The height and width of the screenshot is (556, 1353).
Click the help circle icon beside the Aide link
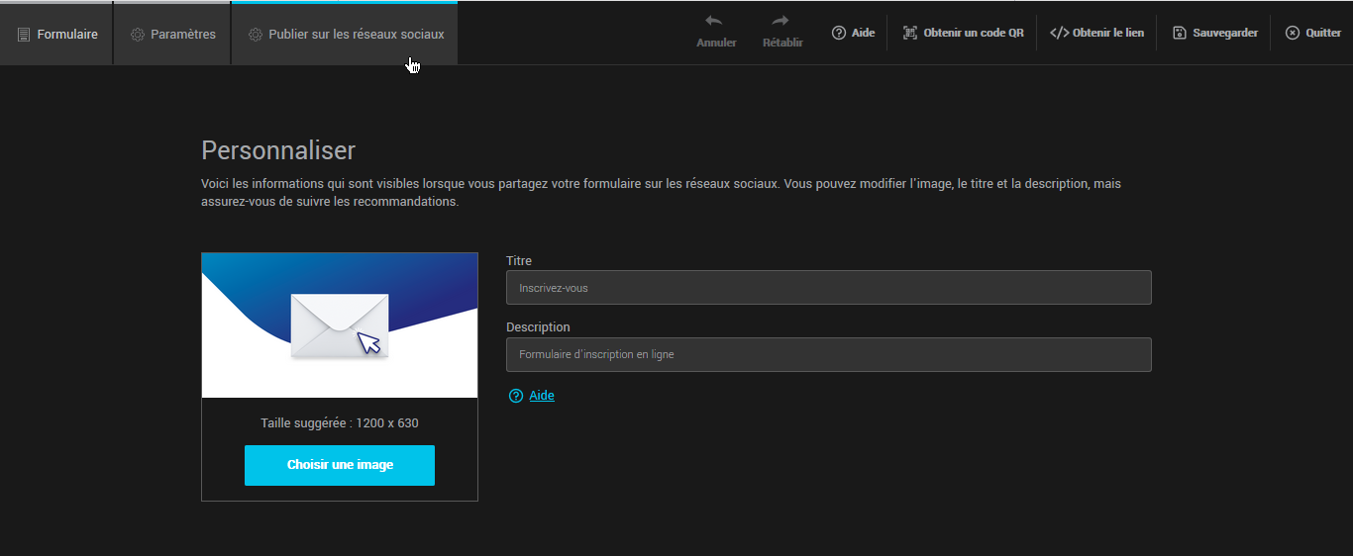coord(515,396)
